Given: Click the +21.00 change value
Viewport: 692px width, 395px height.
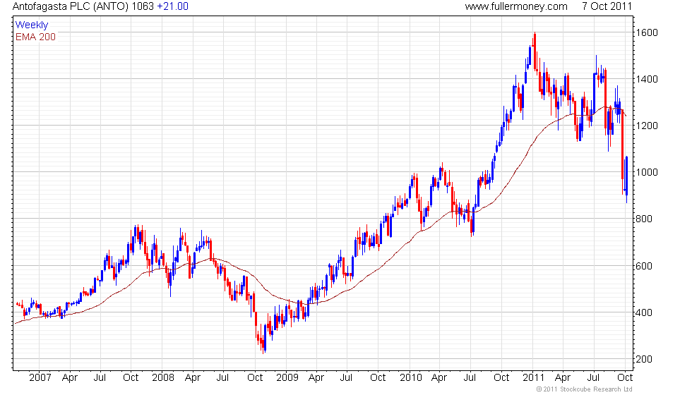Looking at the screenshot, I should click(x=172, y=6).
